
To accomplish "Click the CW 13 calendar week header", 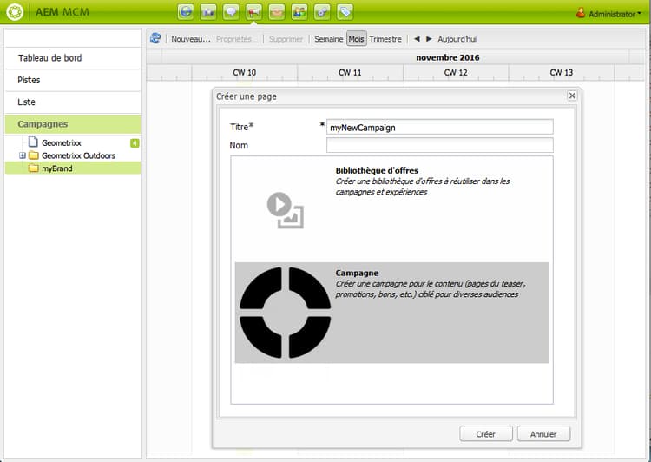I will click(562, 72).
